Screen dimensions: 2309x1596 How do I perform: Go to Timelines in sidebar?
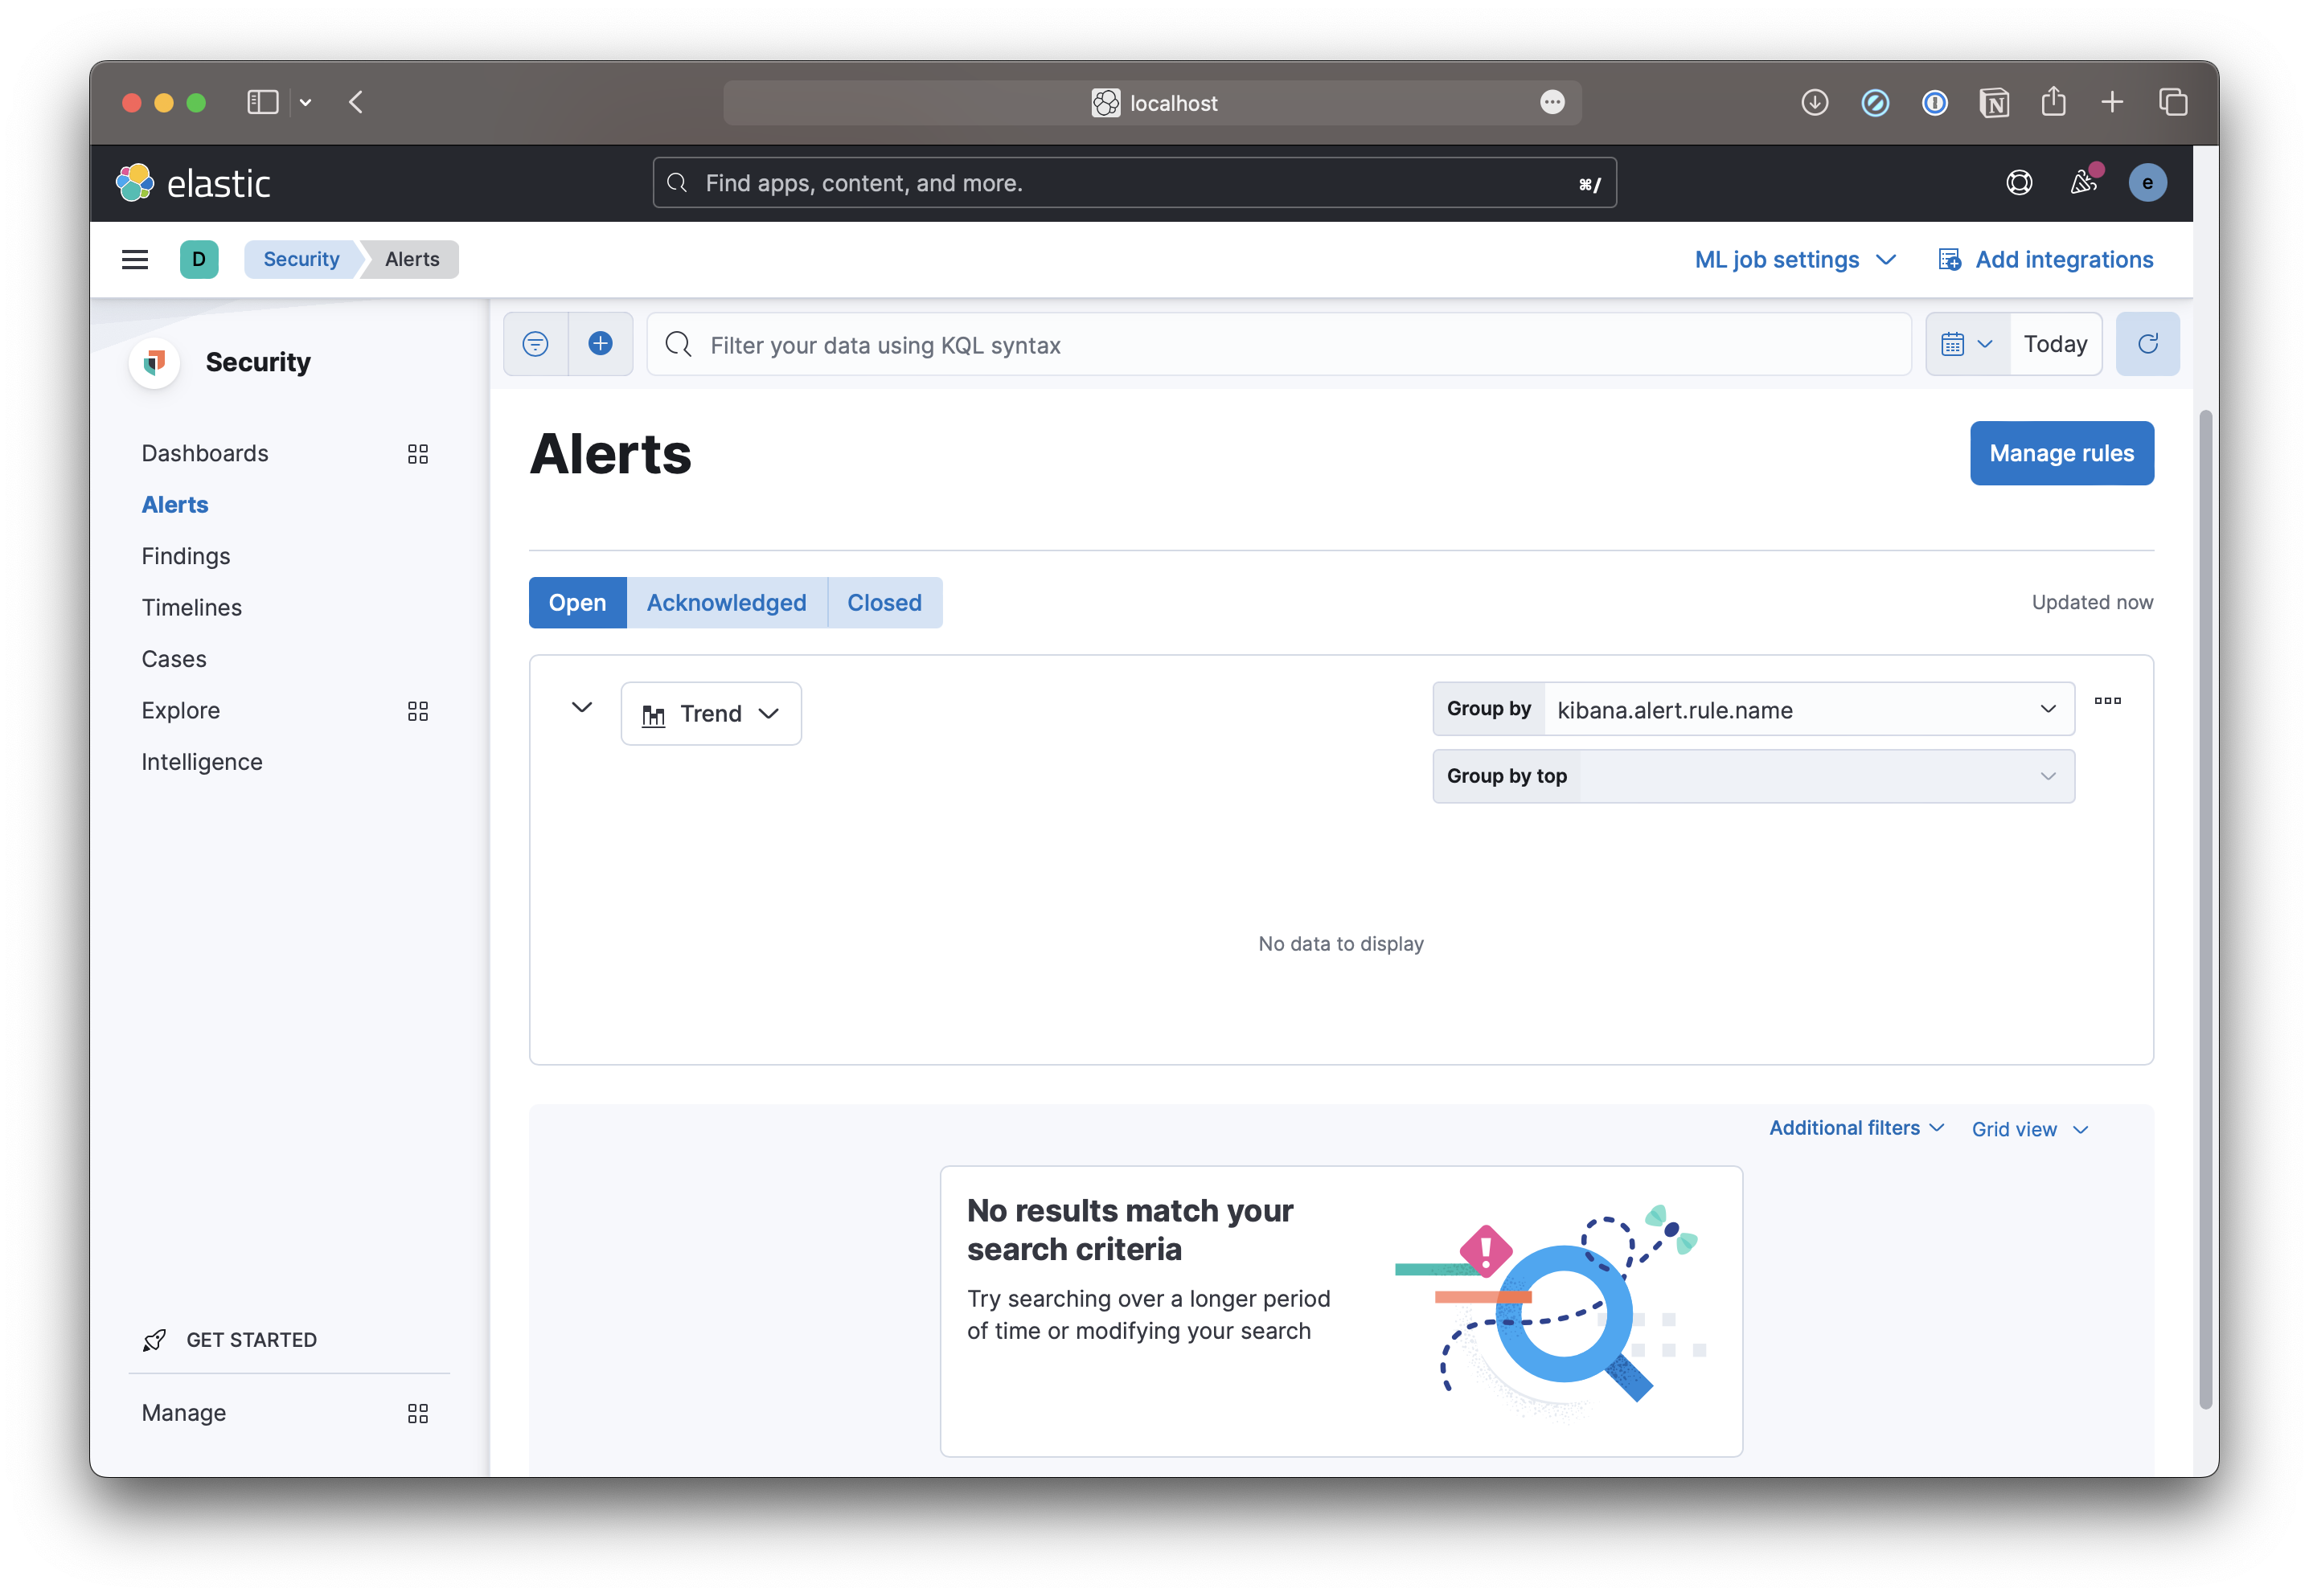[x=192, y=608]
